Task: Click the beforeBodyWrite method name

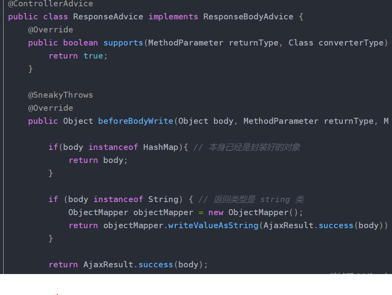Action: click(136, 121)
